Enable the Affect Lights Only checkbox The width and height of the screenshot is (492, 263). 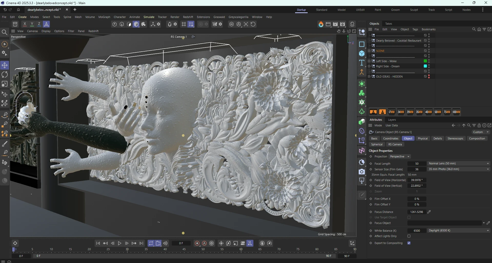point(409,236)
